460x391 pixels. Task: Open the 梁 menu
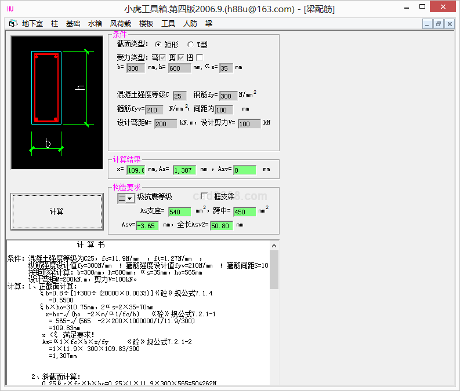click(x=209, y=24)
